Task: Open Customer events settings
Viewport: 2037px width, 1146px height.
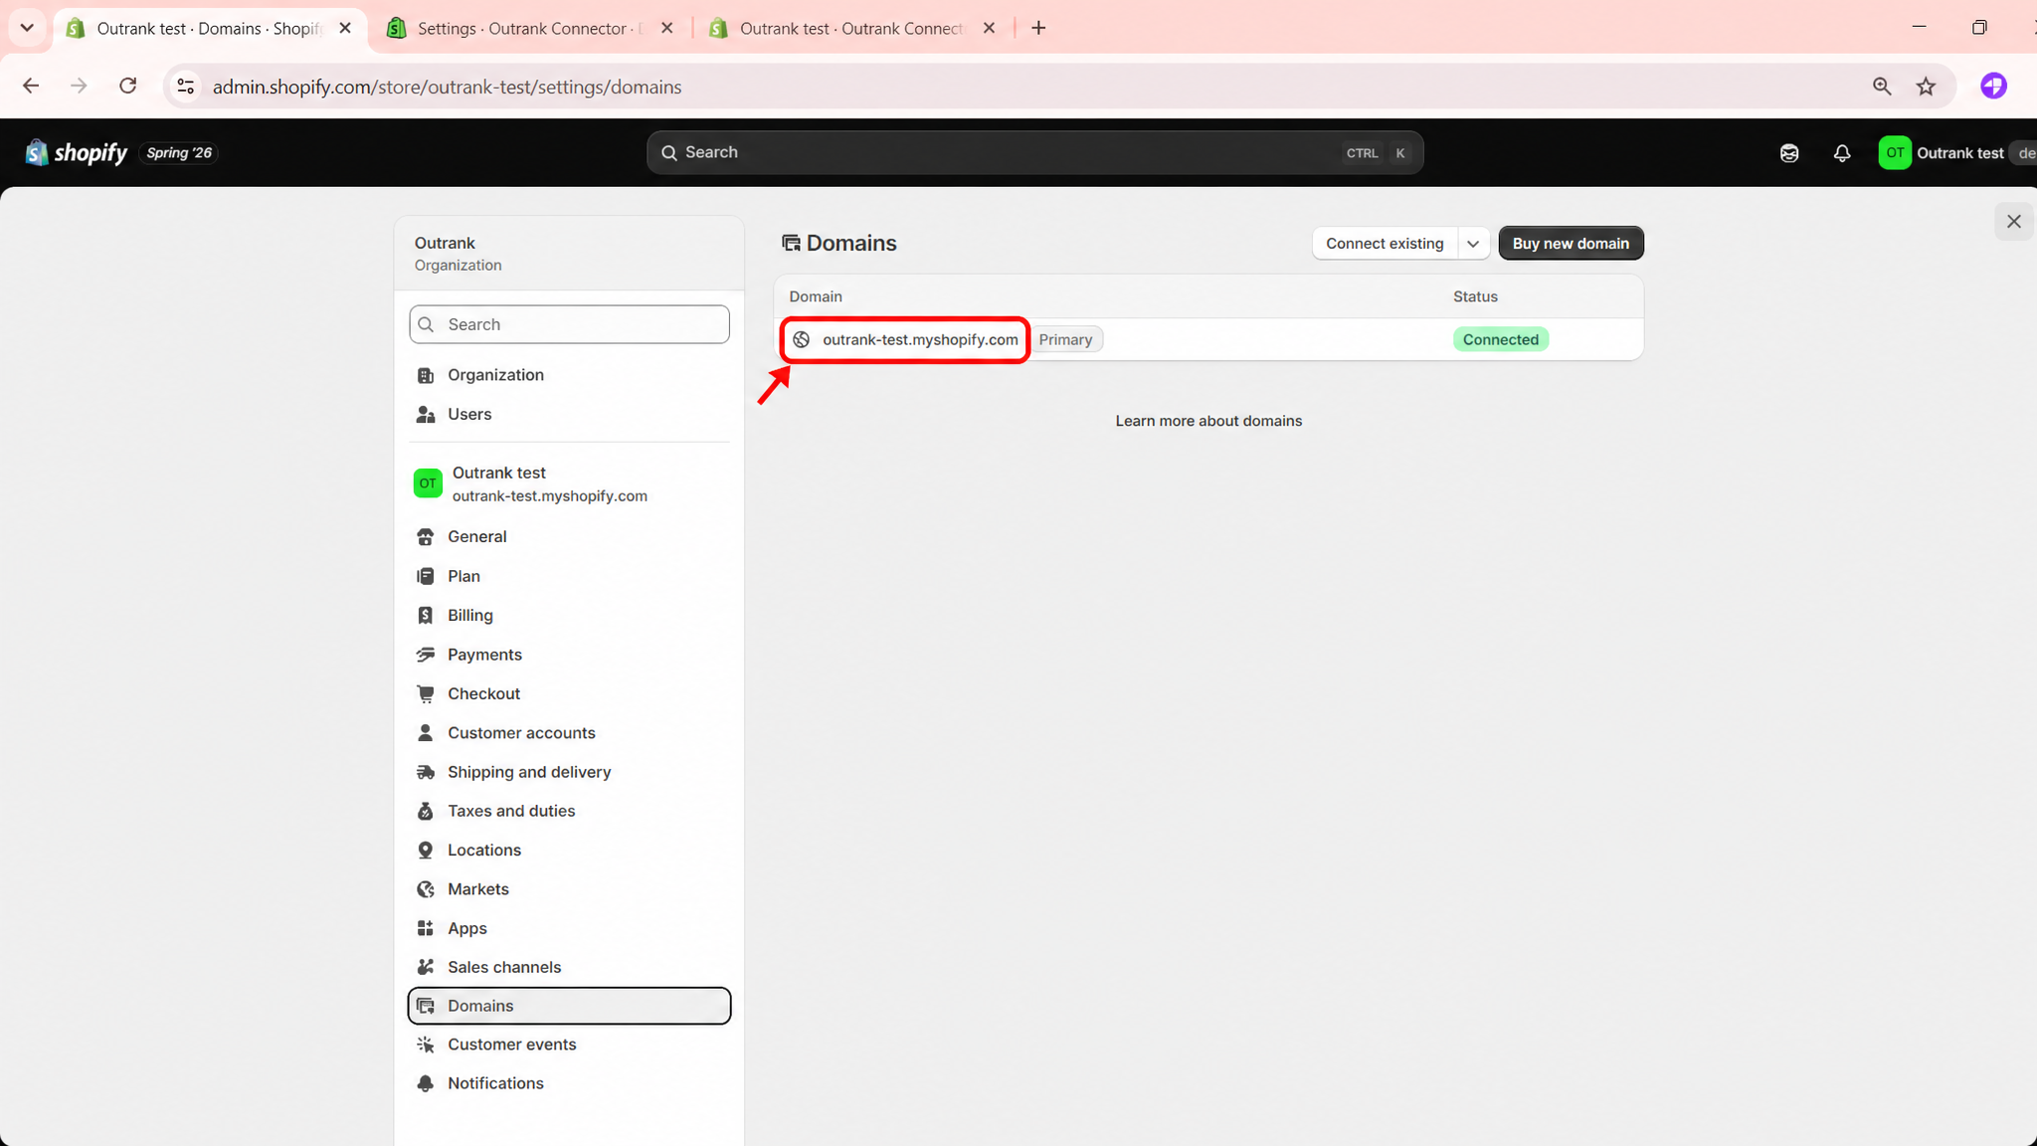Action: pyautogui.click(x=569, y=1045)
